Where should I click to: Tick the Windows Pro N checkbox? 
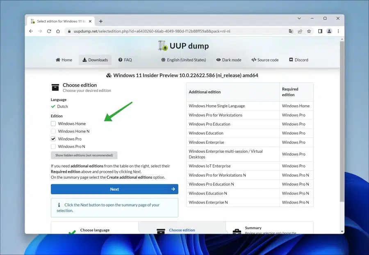[53, 146]
